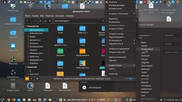Viewport: 182px width, 102px height.
Task: Go up to parent folder
Action: pyautogui.click(x=35, y=21)
